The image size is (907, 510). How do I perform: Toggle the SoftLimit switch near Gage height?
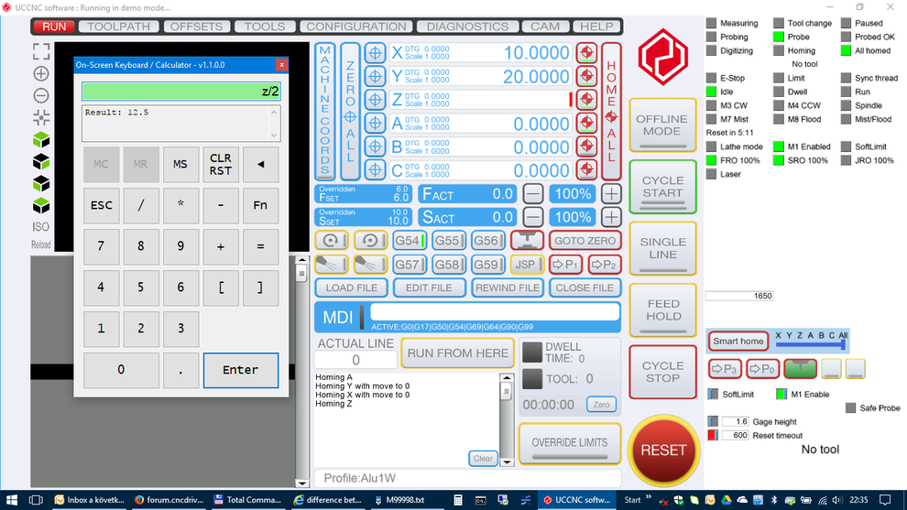point(714,395)
